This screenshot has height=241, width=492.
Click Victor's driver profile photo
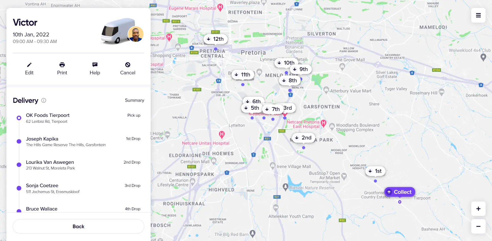pyautogui.click(x=136, y=34)
